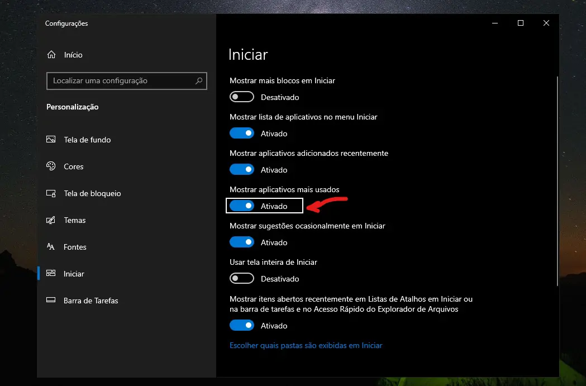This screenshot has width=586, height=386.
Task: Click the Localizar uma configuração search box
Action: tap(126, 80)
